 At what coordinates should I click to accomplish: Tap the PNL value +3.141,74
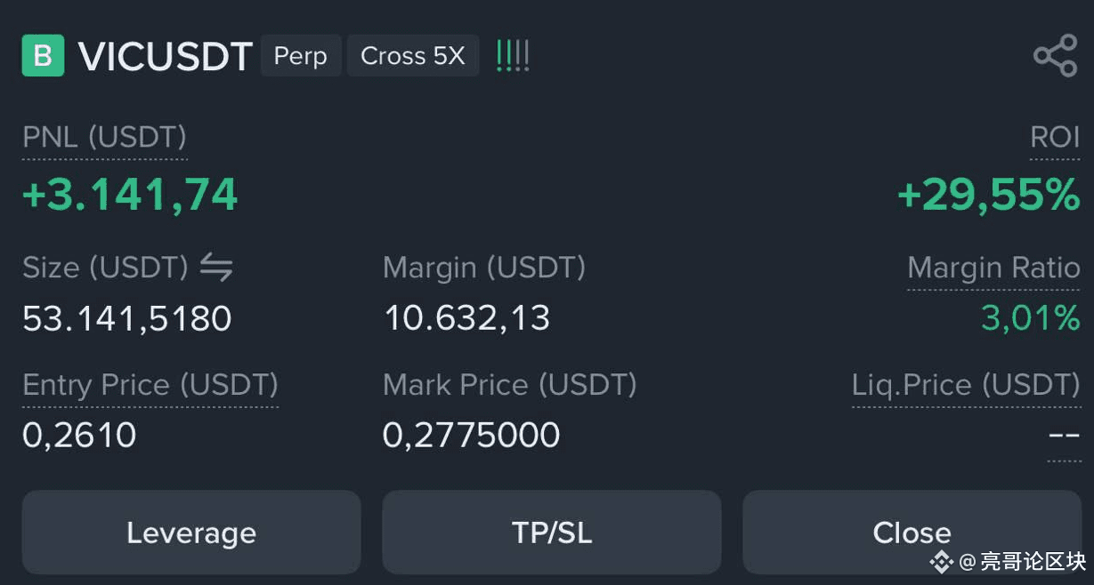point(130,195)
